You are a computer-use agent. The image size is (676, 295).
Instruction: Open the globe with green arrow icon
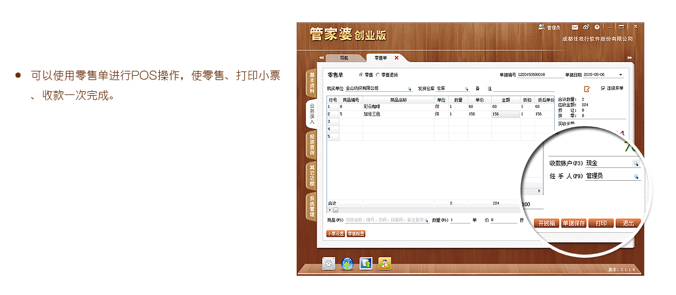click(x=348, y=263)
